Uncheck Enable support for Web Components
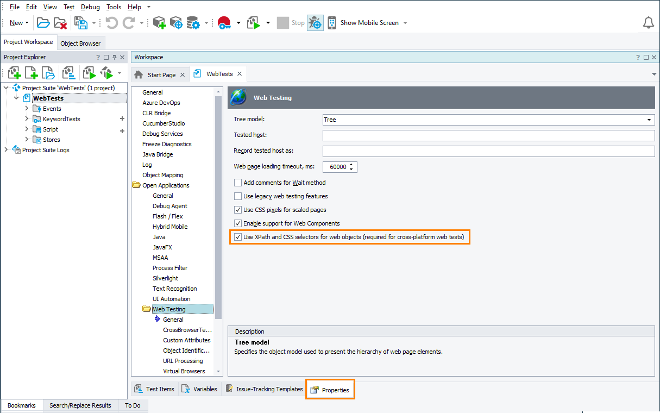This screenshot has height=413, width=660. (238, 223)
